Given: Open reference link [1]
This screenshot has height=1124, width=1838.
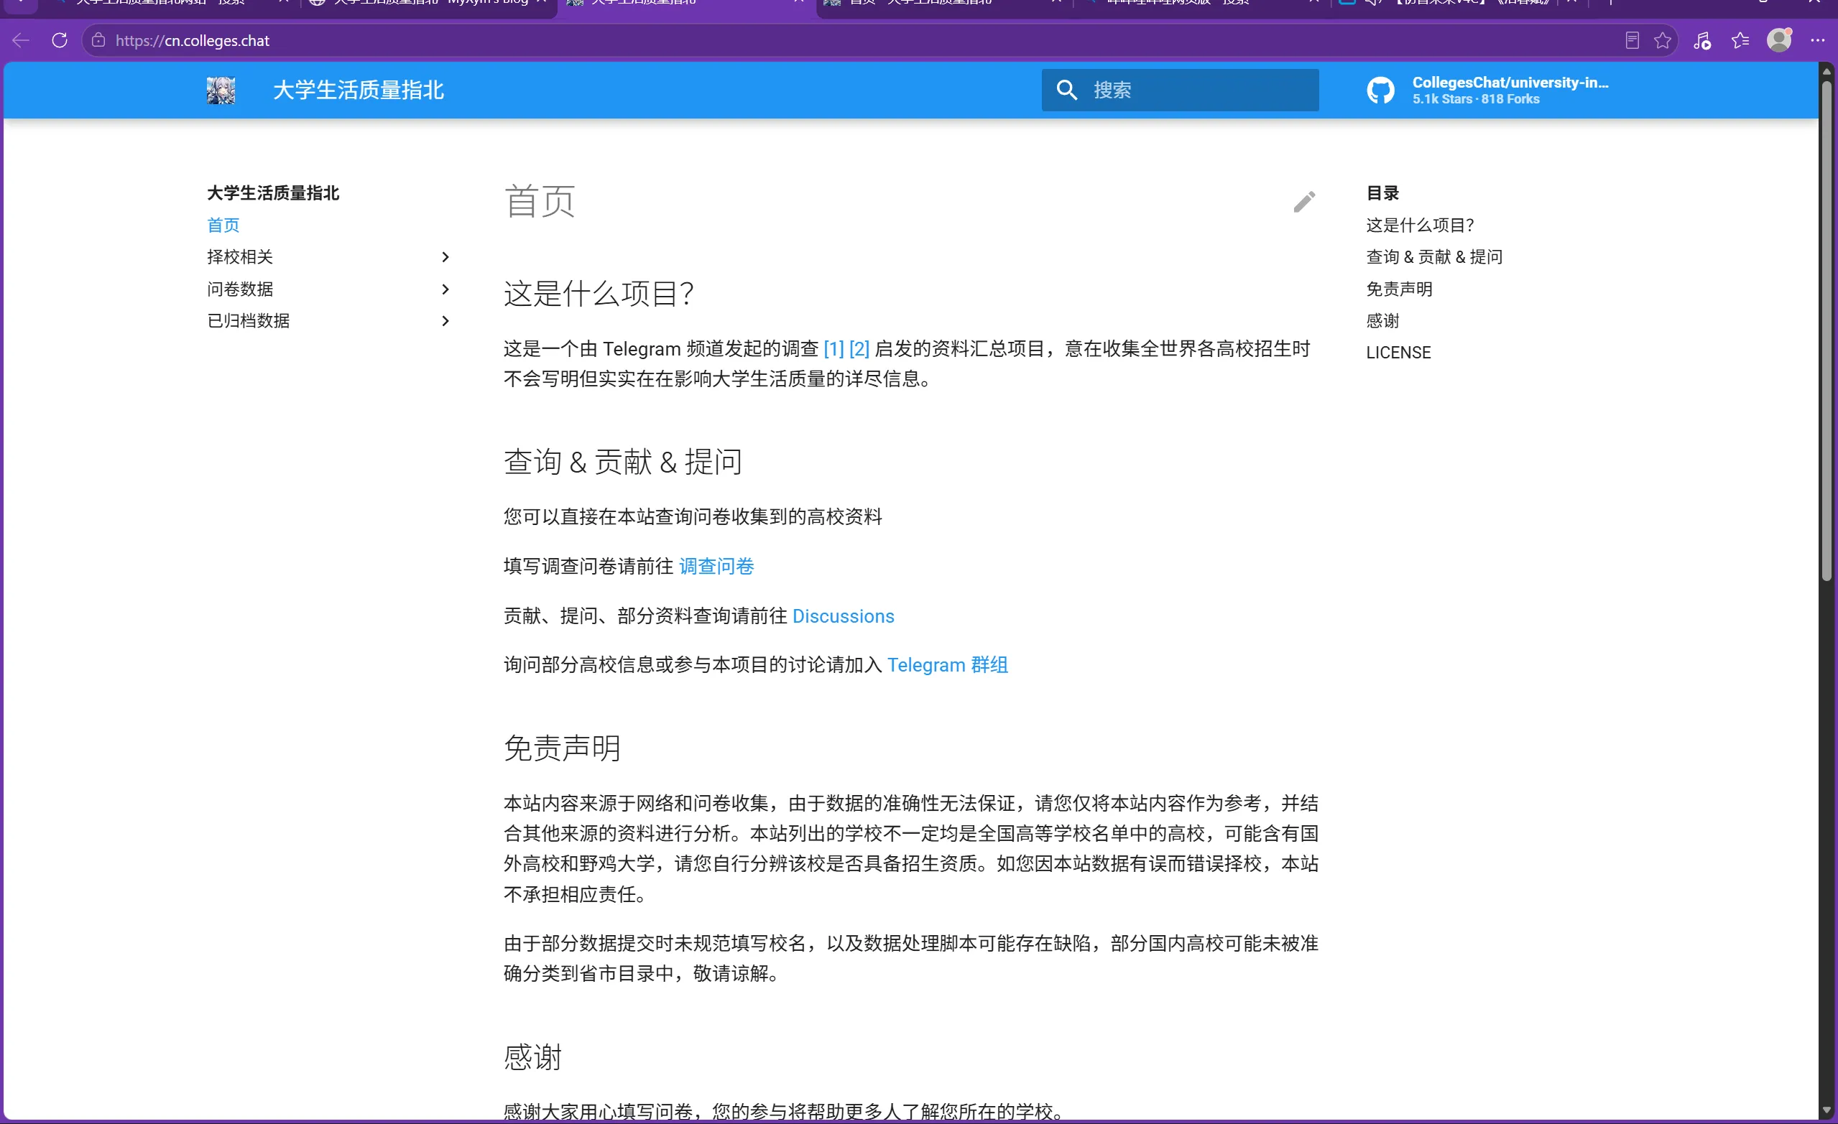Looking at the screenshot, I should tap(833, 348).
